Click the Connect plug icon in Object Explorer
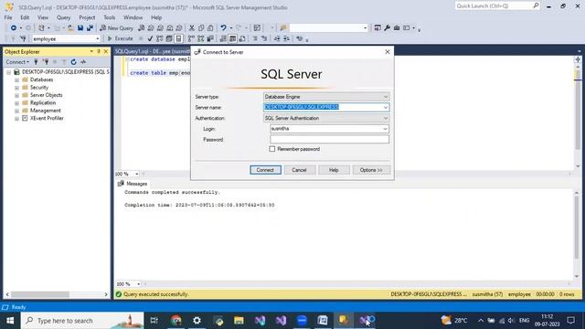The image size is (585, 329). (36, 62)
